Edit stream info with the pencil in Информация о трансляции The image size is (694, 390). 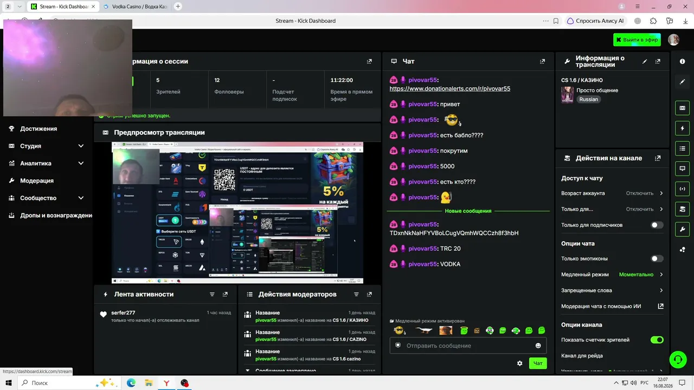pos(645,62)
